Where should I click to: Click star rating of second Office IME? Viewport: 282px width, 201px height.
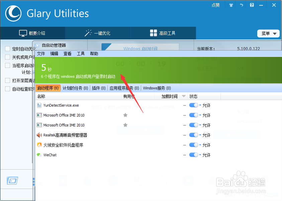pyautogui.click(x=125, y=125)
